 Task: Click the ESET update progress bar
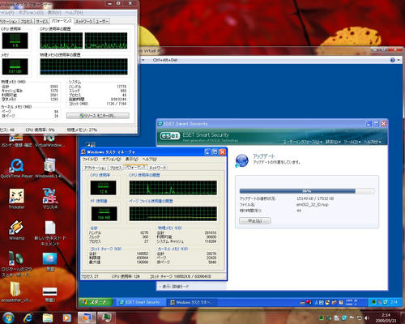(x=307, y=191)
